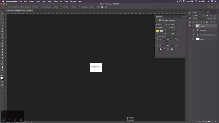Screen dimensions: 219x123
Task: Click Exclude Overlapping Shapes button in Properties
Action: (172, 49)
